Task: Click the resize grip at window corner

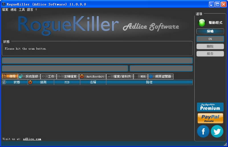Action: 225,144
